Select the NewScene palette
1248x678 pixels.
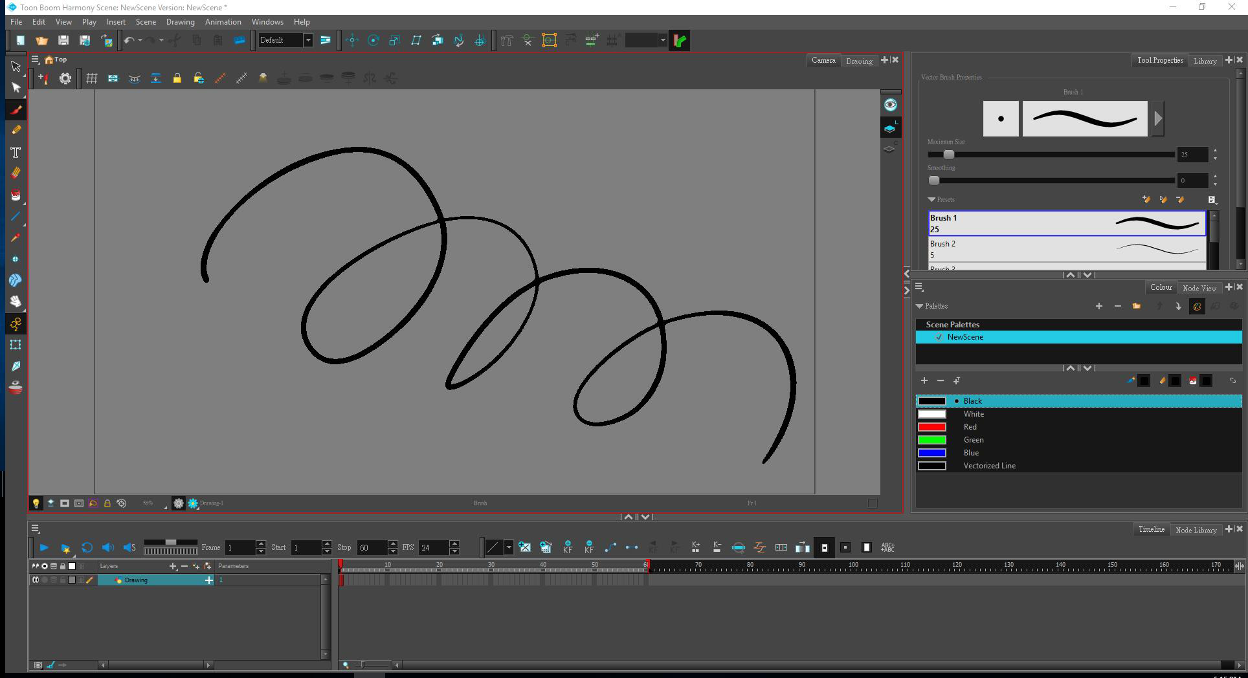coord(965,337)
